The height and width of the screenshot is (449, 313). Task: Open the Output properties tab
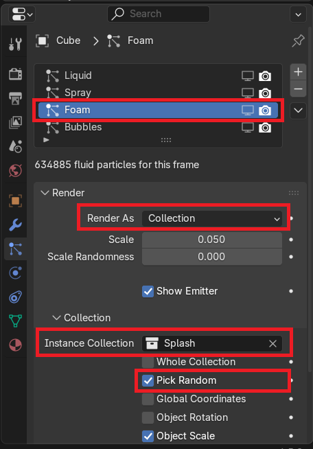15,98
